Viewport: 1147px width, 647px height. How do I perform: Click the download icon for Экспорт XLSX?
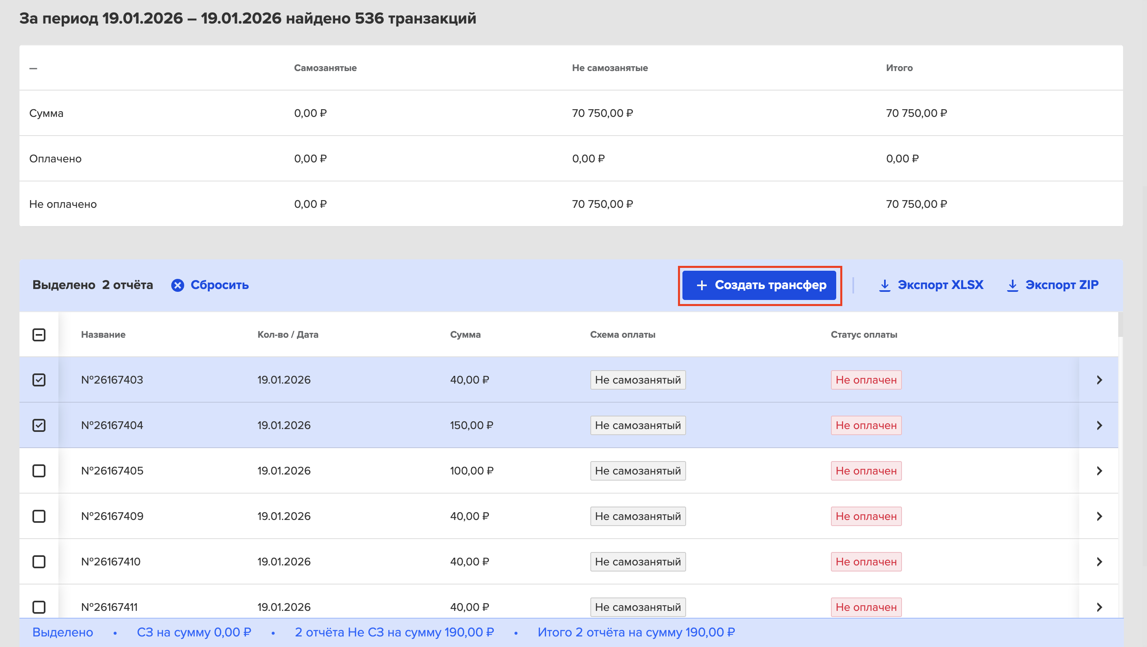(885, 285)
